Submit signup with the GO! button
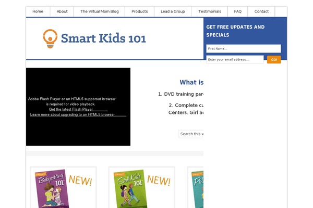The height and width of the screenshot is (208, 313). 274,59
